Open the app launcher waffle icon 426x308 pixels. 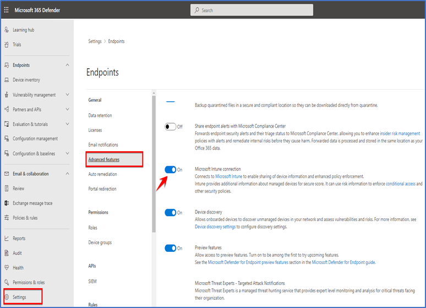[x=6, y=10]
